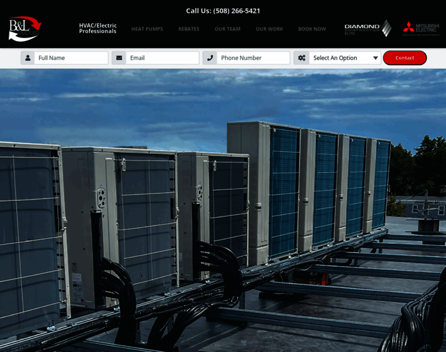Submit the form with the red Contact button
This screenshot has width=446, height=352.
[405, 58]
